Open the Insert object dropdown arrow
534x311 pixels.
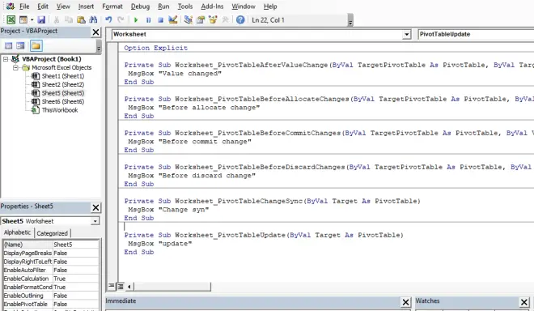coord(32,19)
